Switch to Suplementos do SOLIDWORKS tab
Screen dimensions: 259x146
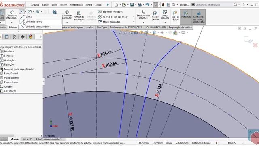click(126, 28)
